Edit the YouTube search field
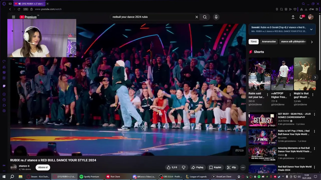 click(153, 17)
